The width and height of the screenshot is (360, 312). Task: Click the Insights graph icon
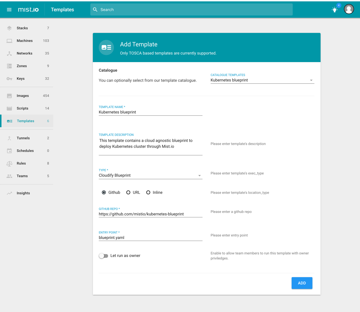(9, 193)
